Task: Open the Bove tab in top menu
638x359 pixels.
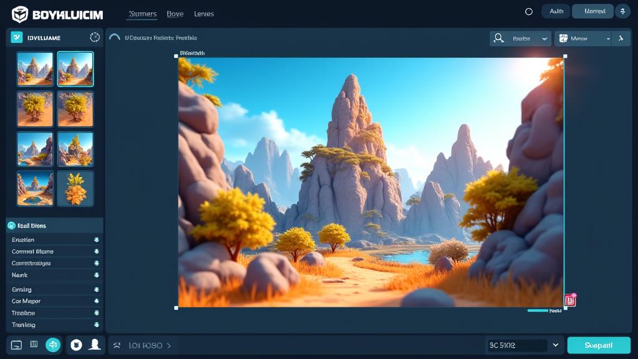Action: 175,14
